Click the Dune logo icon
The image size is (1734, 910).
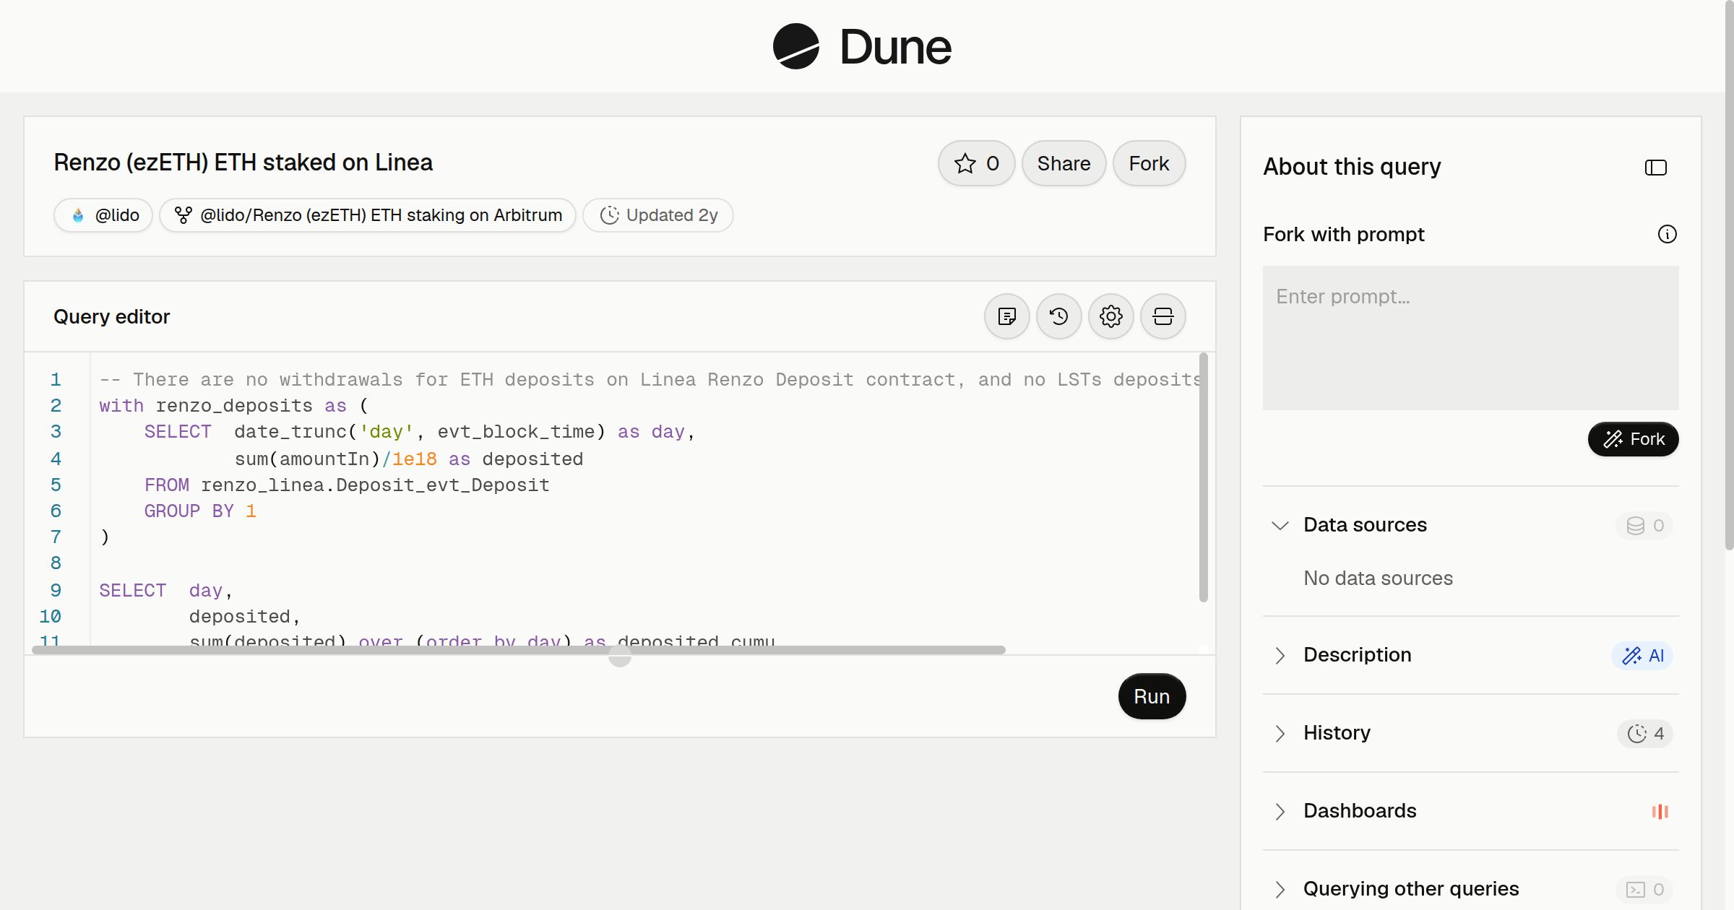pyautogui.click(x=795, y=46)
